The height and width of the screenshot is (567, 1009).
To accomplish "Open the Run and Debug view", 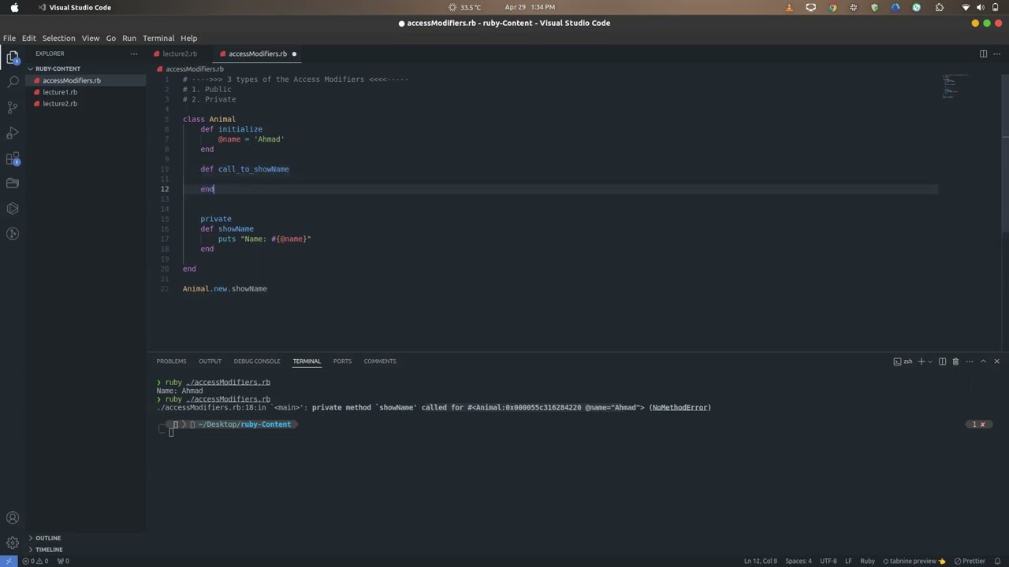I will pyautogui.click(x=13, y=132).
